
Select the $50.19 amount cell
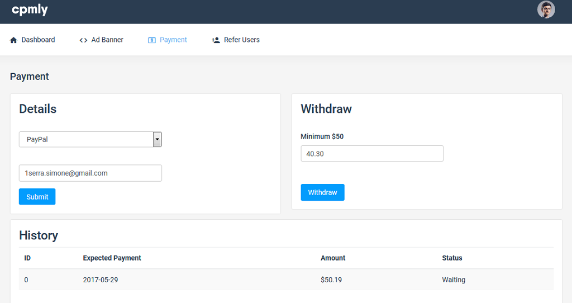pos(331,280)
